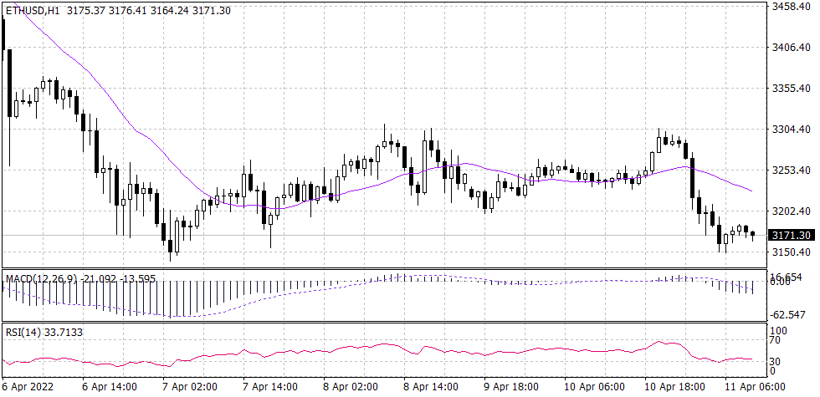820x397 pixels.
Task: Click the 7 Apr 02:00 time marker
Action: pos(191,388)
